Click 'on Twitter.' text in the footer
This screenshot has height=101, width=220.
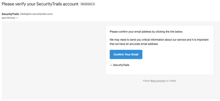[171, 81]
